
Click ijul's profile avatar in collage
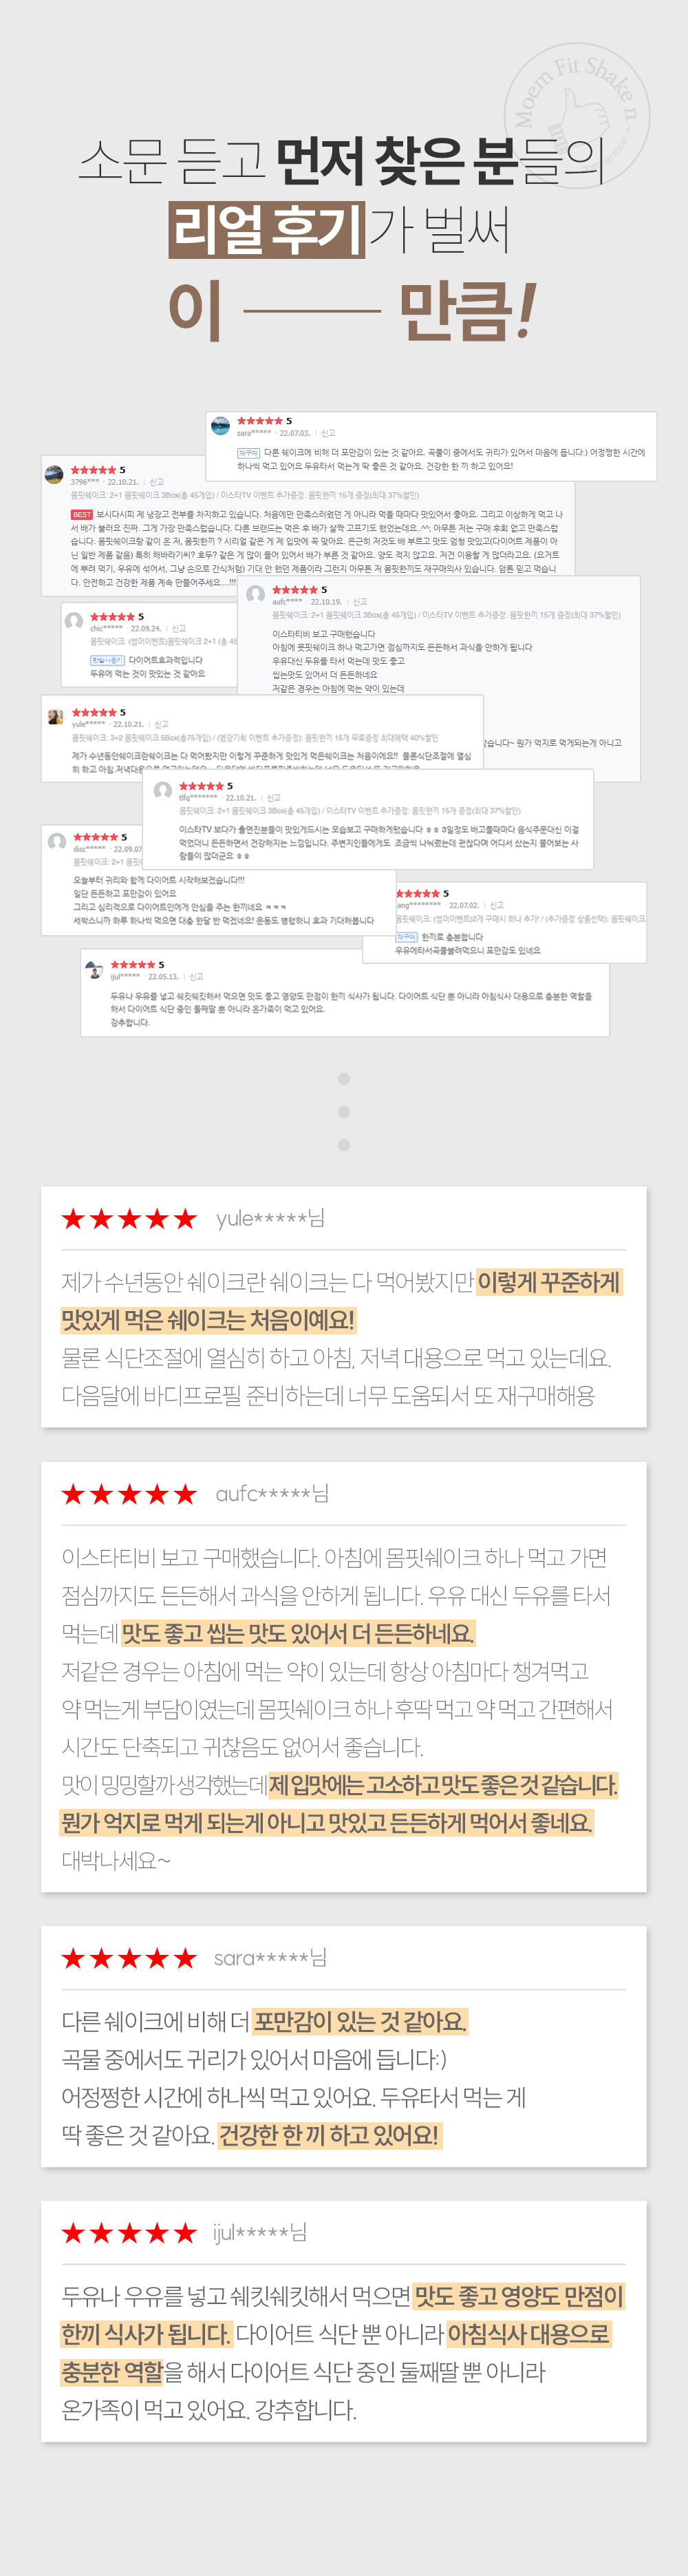(94, 970)
